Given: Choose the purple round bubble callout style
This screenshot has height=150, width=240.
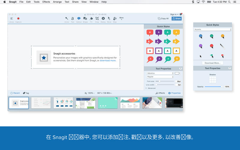Looking at the screenshot, I should [x=159, y=59].
